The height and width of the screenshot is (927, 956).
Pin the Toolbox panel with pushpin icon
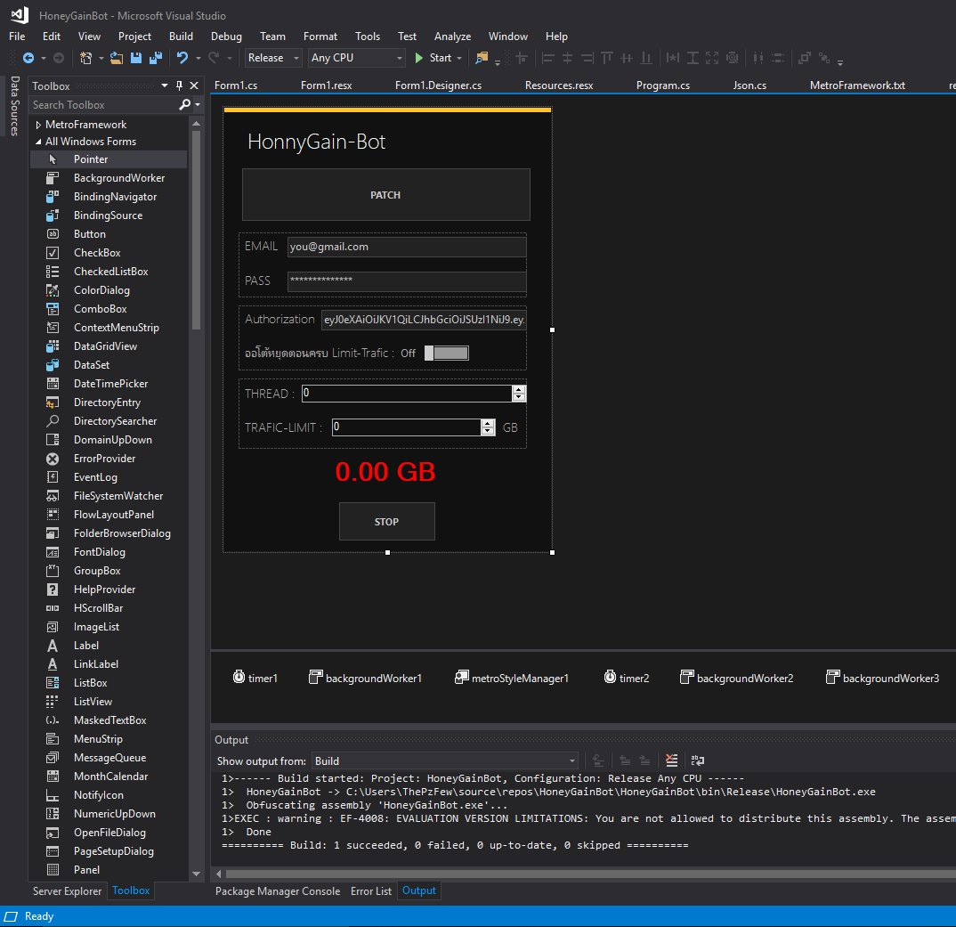tap(179, 86)
